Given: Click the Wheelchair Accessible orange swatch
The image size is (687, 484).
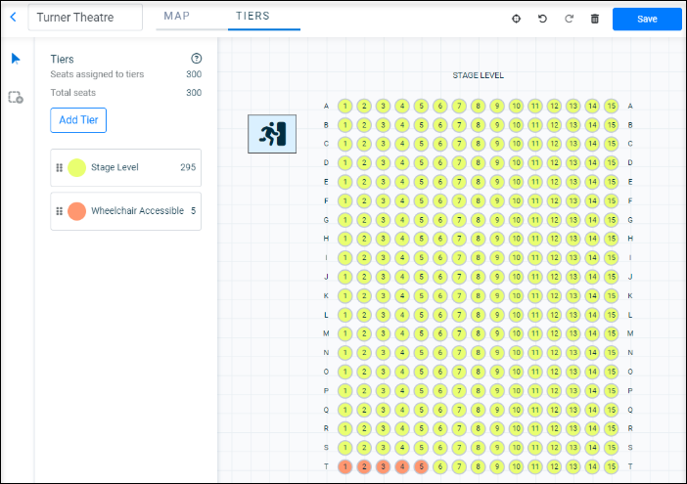Looking at the screenshot, I should (x=76, y=211).
